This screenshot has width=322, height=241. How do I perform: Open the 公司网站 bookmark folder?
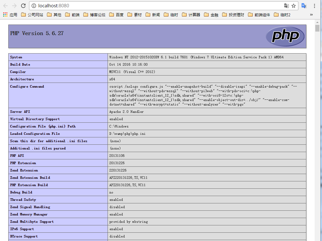[32, 15]
